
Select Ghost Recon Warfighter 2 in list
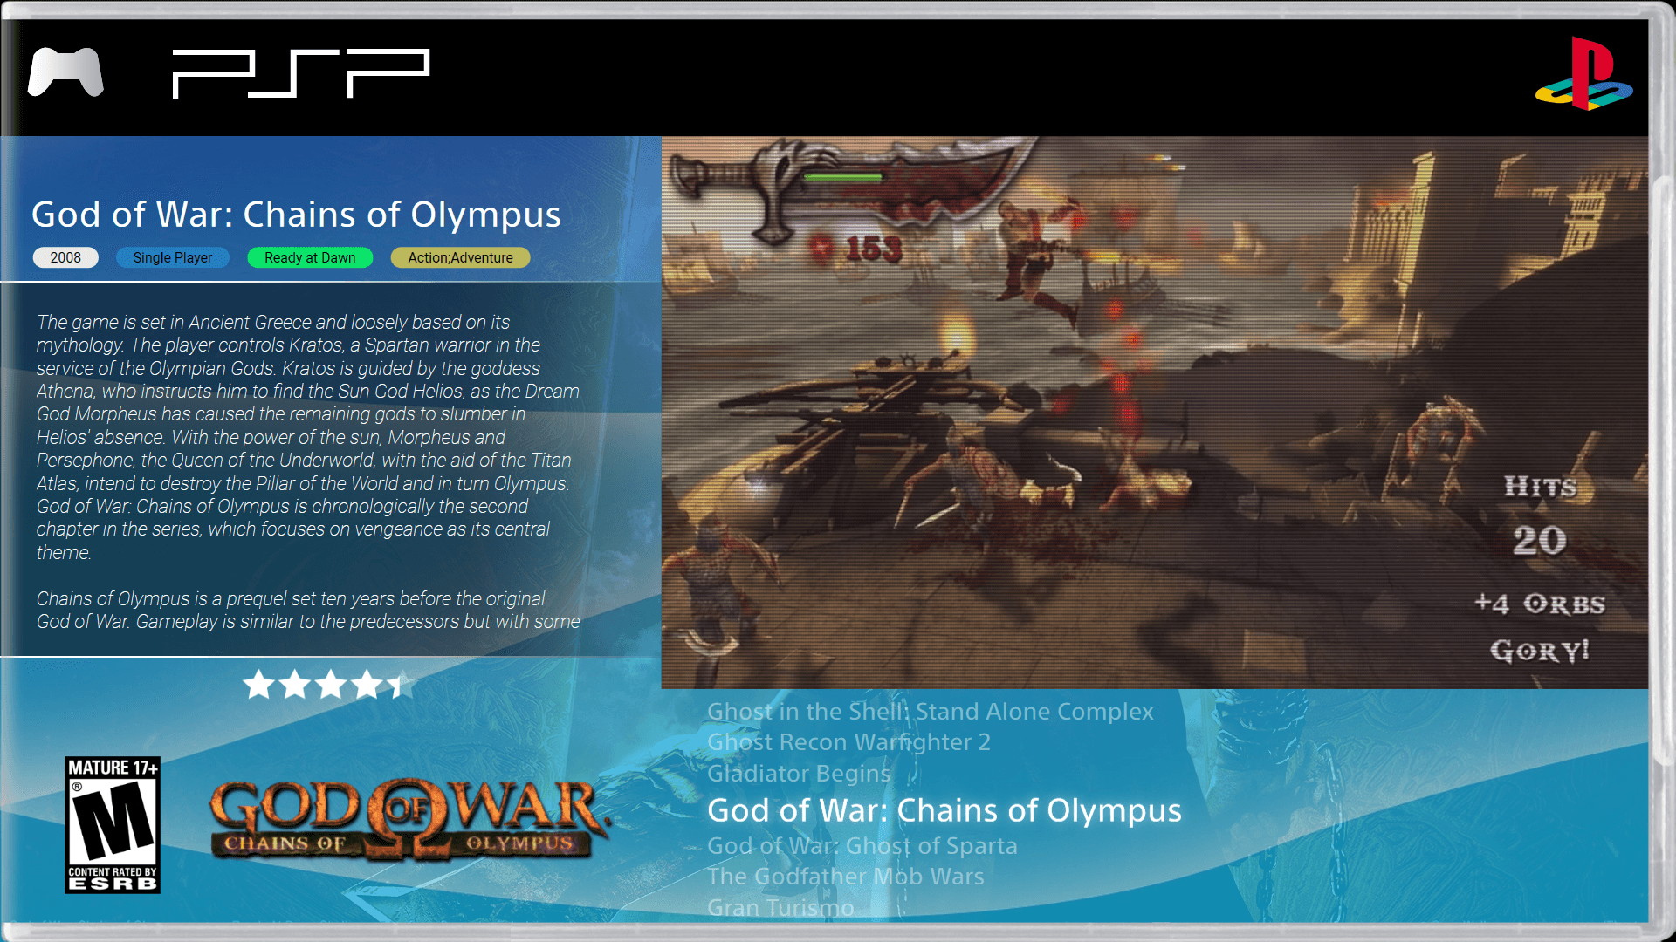(848, 741)
